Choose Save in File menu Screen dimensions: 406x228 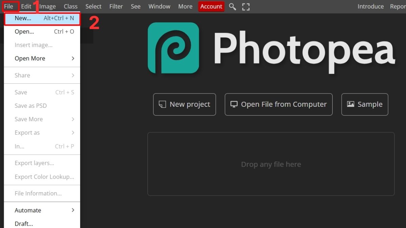point(42,92)
